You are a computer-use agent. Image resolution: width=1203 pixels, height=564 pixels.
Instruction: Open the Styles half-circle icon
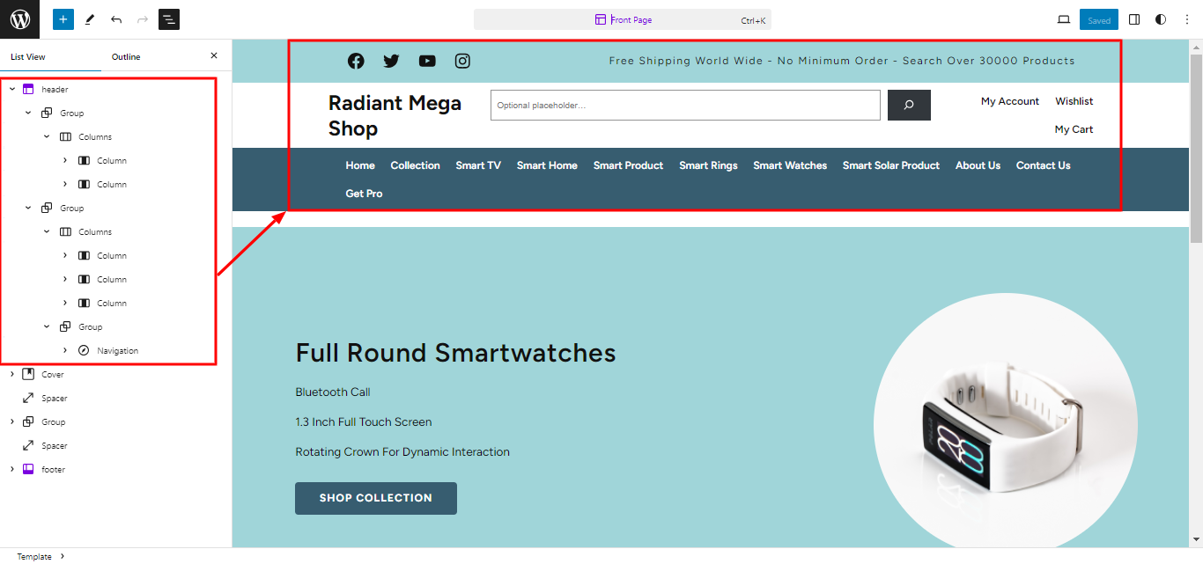point(1161,19)
